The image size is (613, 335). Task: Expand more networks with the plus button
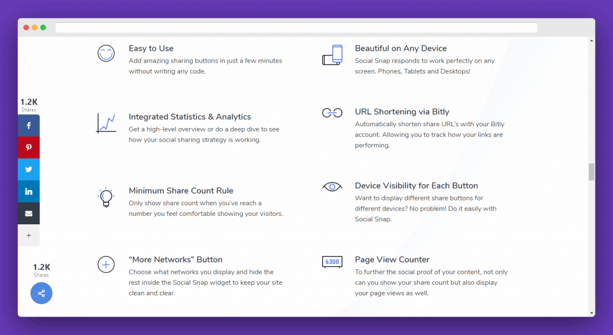(29, 236)
